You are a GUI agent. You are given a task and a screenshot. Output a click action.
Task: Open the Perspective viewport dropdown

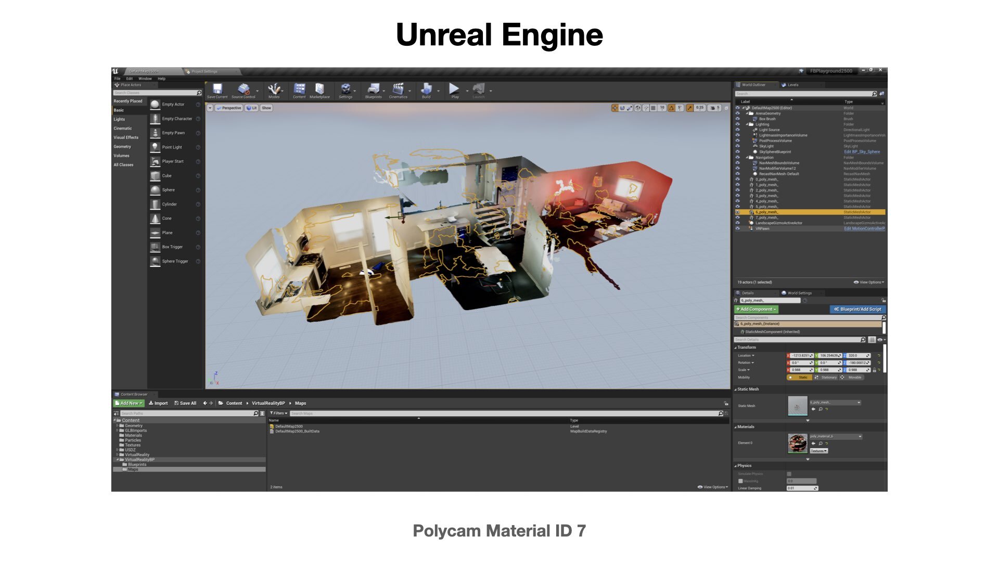tap(229, 108)
